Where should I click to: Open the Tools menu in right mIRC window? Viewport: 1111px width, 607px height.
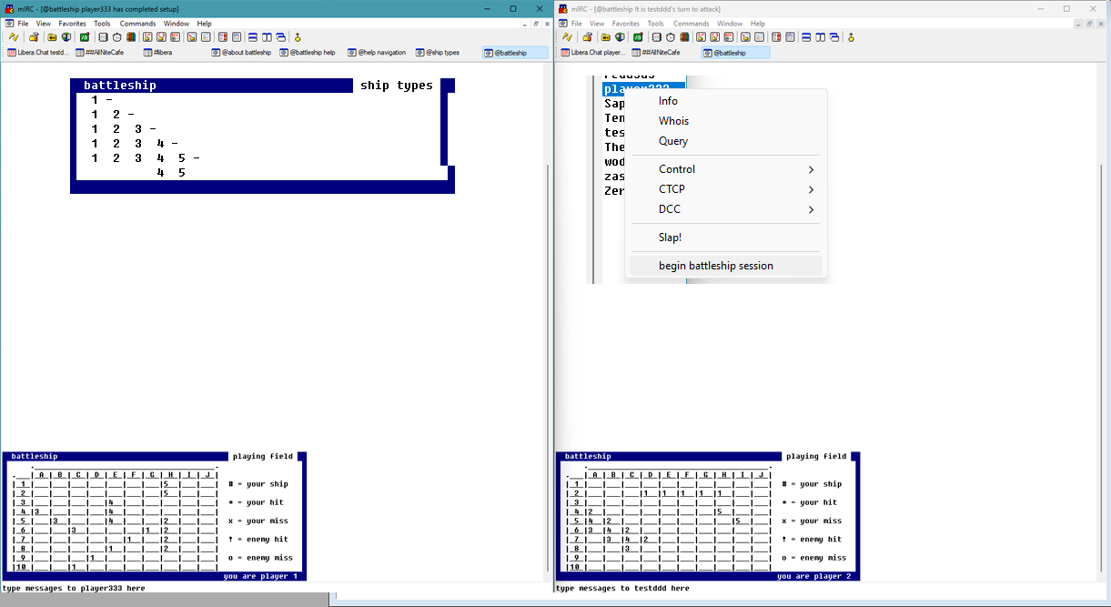click(x=655, y=23)
